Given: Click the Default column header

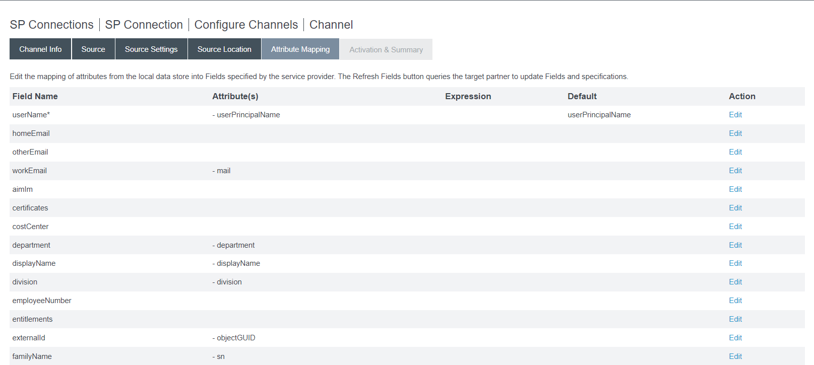Looking at the screenshot, I should tap(582, 96).
